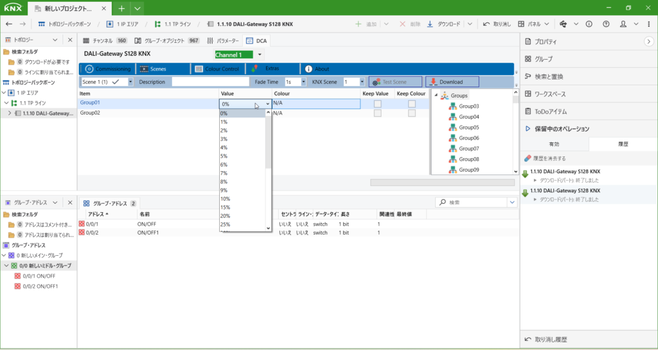Image resolution: width=658 pixels, height=350 pixels.
Task: Collapse the 1 IP エリア tree node
Action: 4,92
